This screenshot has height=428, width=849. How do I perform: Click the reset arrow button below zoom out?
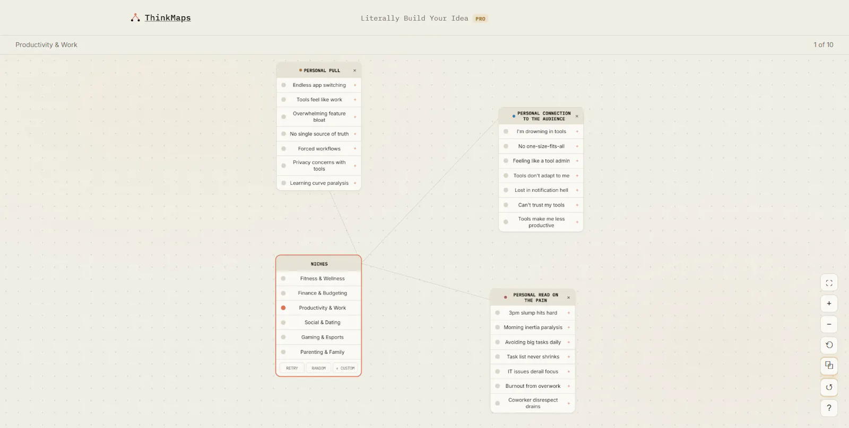(x=829, y=345)
